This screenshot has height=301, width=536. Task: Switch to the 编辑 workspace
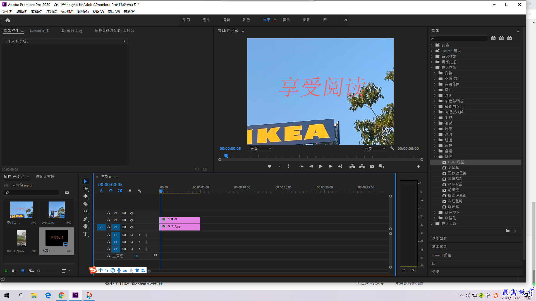pyautogui.click(x=226, y=20)
